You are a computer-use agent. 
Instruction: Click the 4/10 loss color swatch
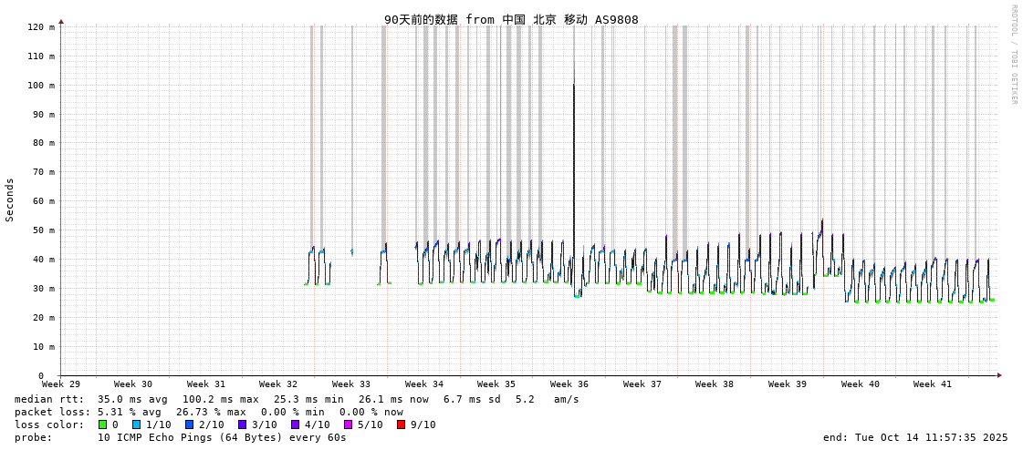pyautogui.click(x=295, y=424)
